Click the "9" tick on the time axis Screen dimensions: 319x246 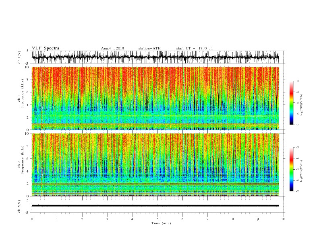tap(258, 219)
